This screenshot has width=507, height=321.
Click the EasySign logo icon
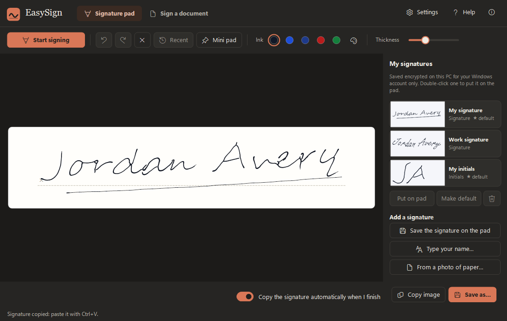[14, 14]
